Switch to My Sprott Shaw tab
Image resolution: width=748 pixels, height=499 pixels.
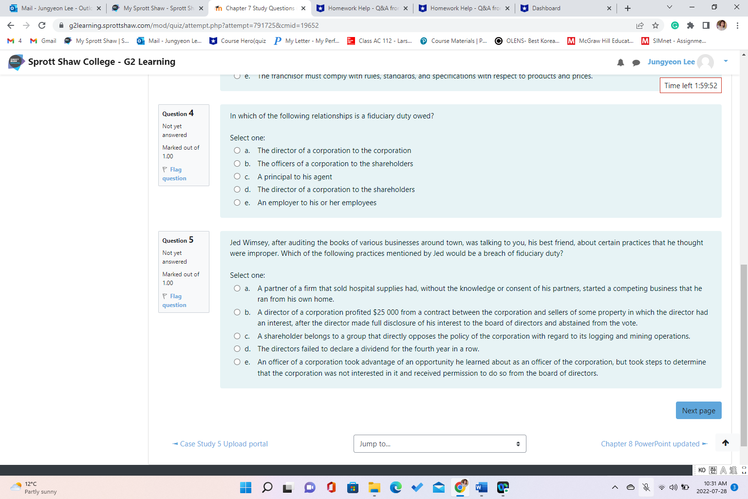coord(157,8)
